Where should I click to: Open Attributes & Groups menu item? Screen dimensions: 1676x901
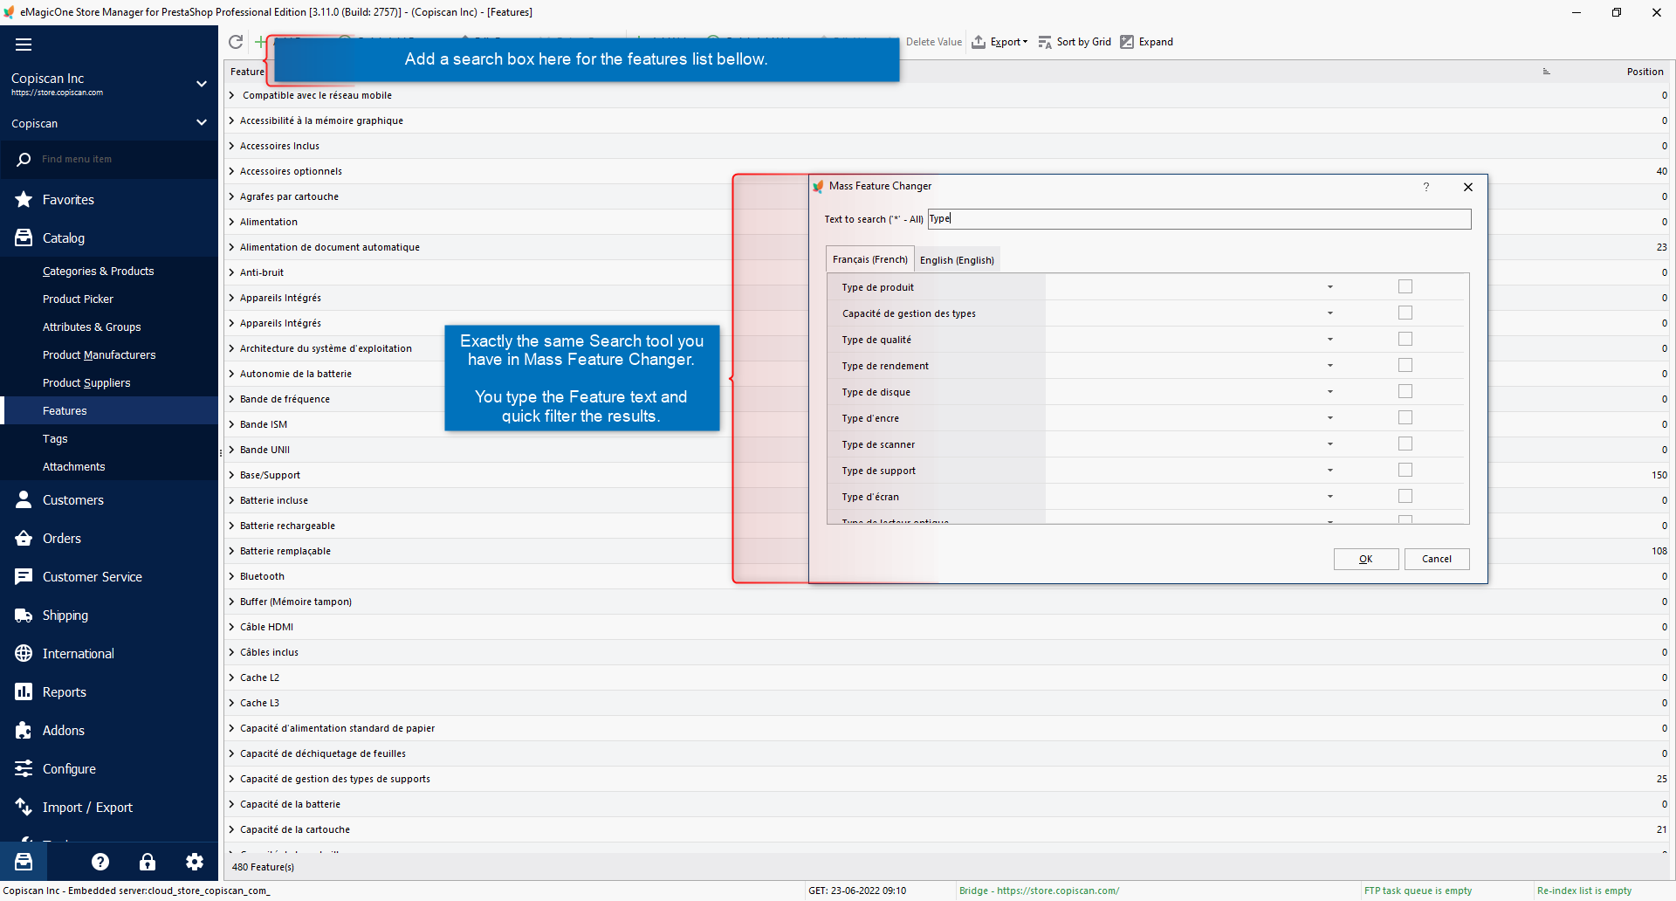pyautogui.click(x=92, y=327)
